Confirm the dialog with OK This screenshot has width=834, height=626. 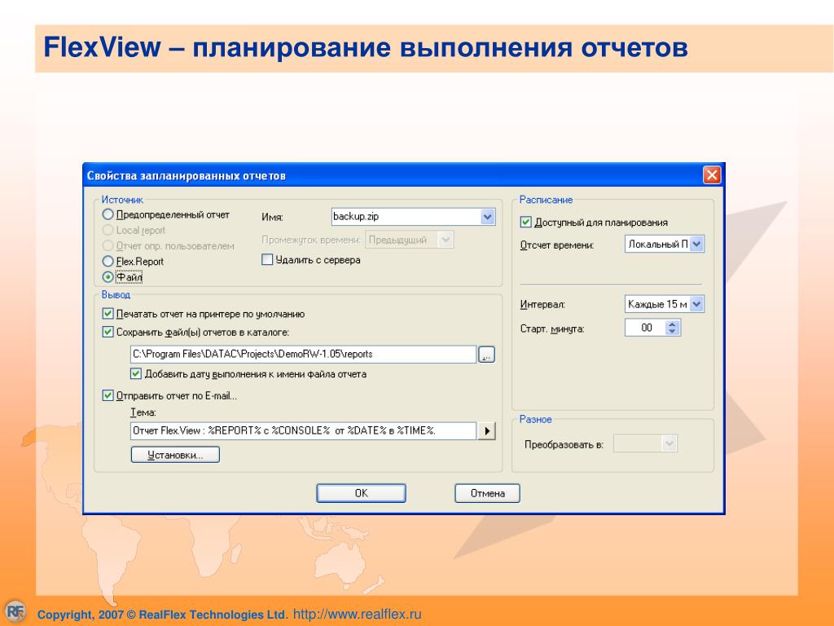pos(361,493)
